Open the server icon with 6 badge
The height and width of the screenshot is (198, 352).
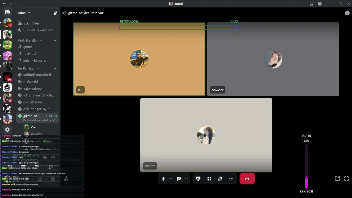pyautogui.click(x=7, y=98)
